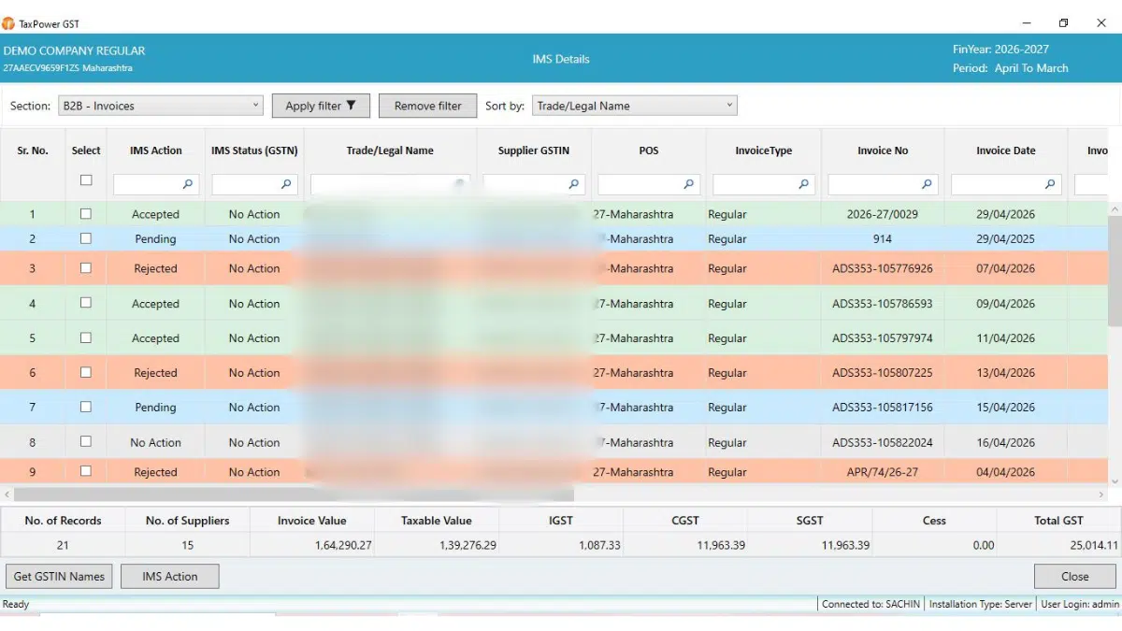
Task: Click the IMS Action column header
Action: (x=156, y=151)
